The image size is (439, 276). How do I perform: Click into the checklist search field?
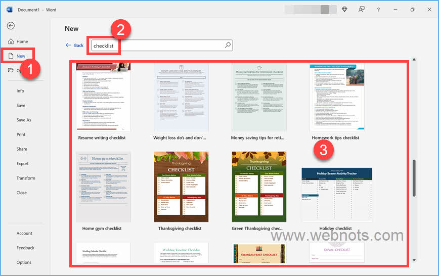coord(157,45)
